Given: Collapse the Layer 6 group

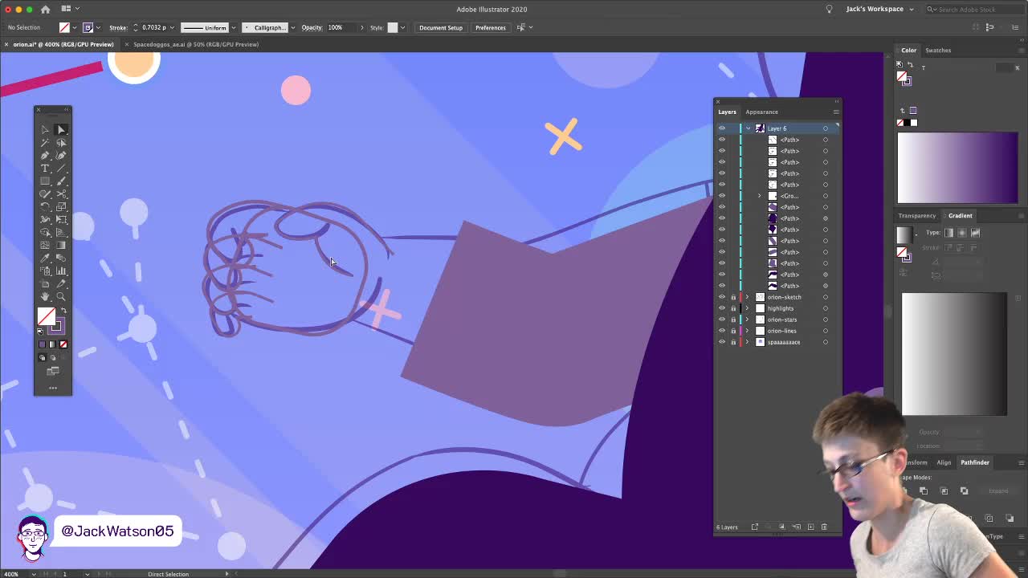Looking at the screenshot, I should (x=748, y=128).
